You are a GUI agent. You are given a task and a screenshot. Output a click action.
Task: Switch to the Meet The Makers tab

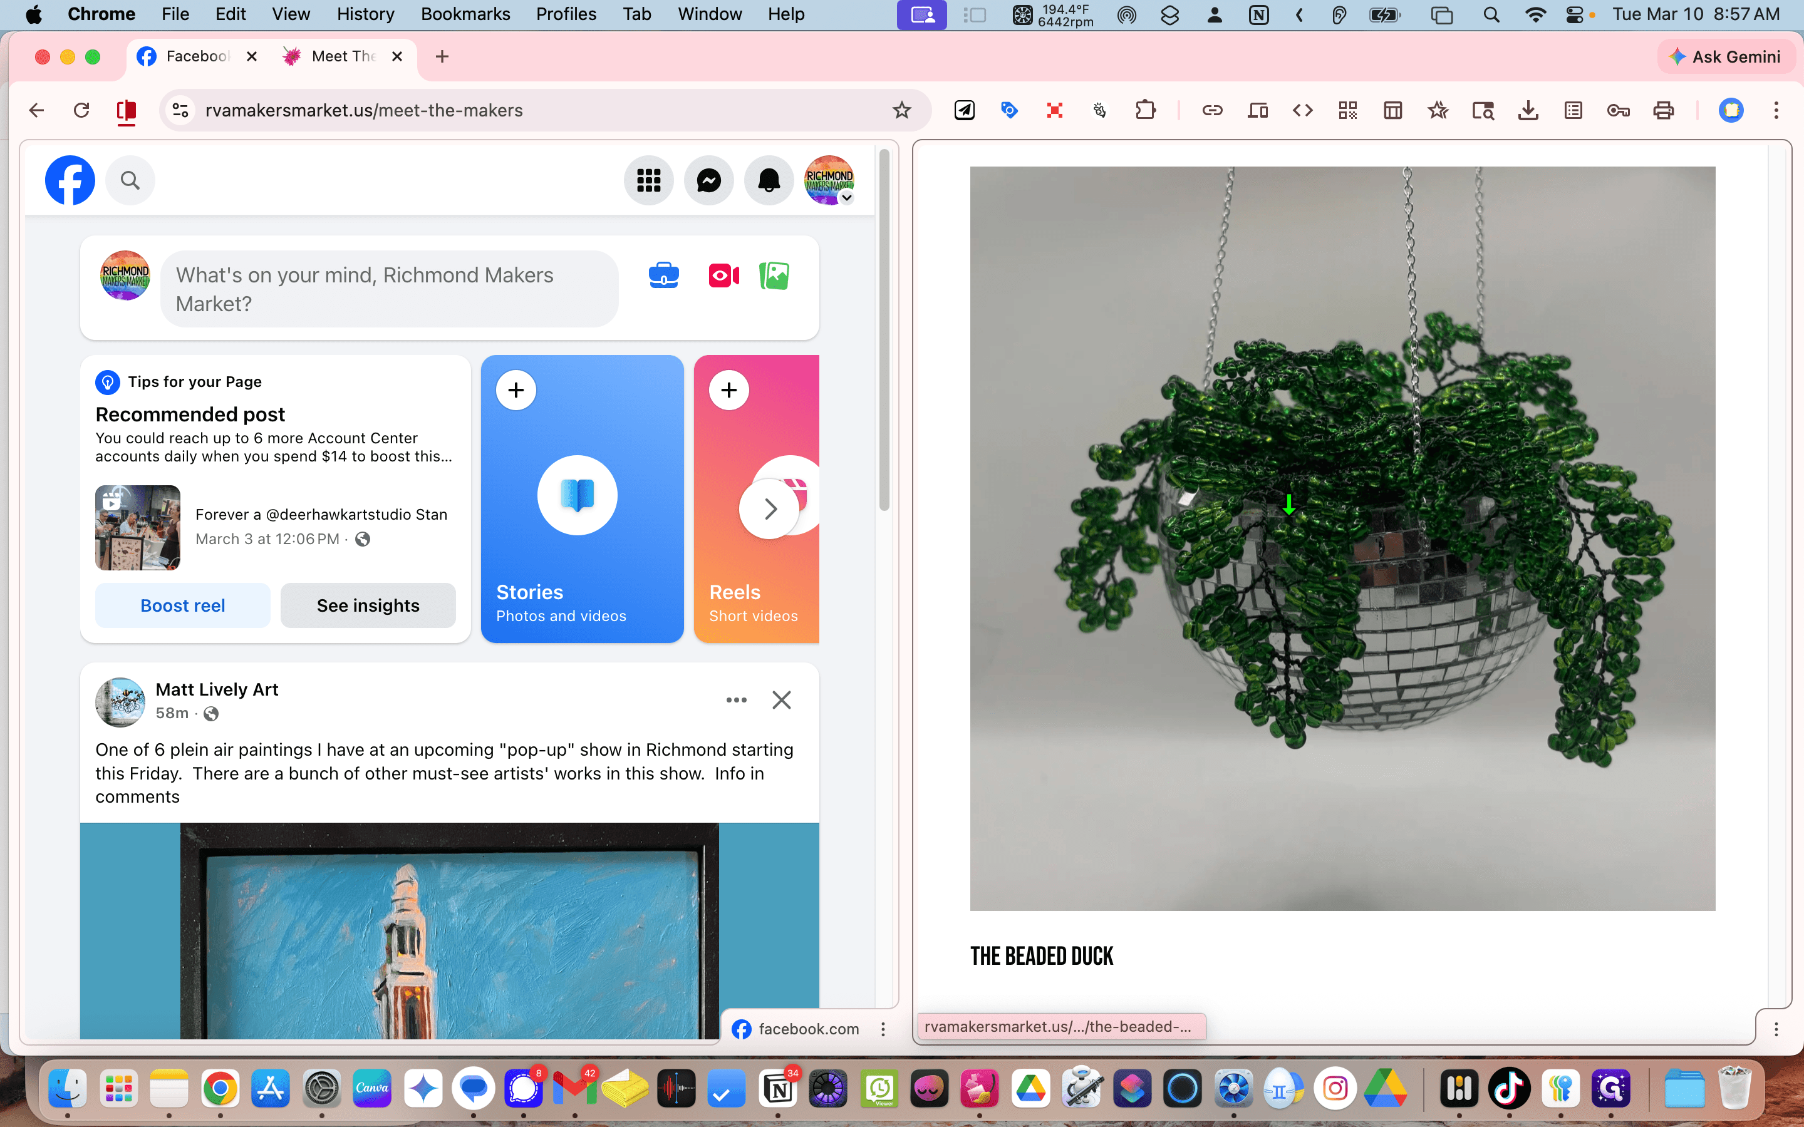coord(344,56)
